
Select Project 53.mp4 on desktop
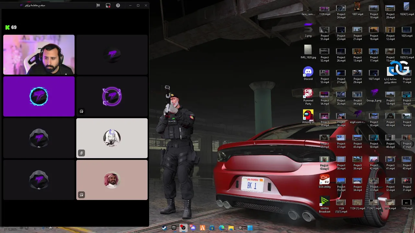click(x=325, y=77)
